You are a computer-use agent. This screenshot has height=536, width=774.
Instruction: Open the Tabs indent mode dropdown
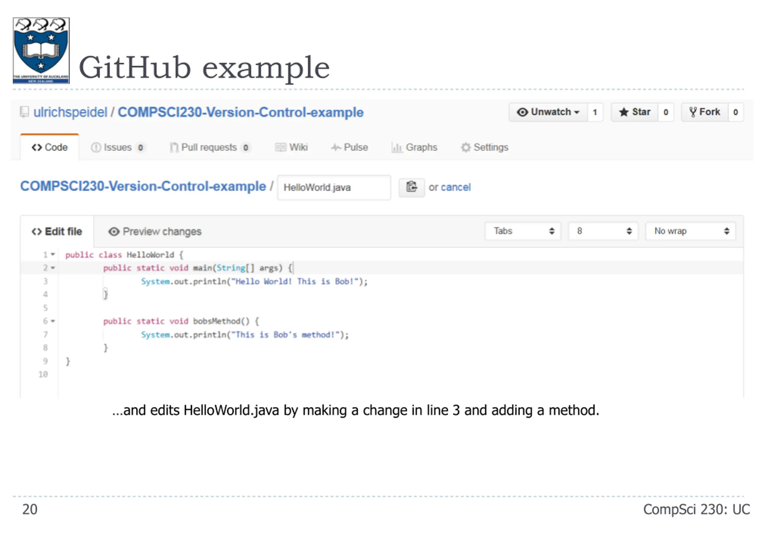[x=522, y=231]
